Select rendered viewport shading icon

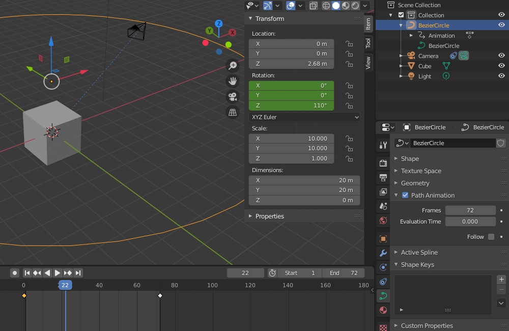tap(355, 6)
